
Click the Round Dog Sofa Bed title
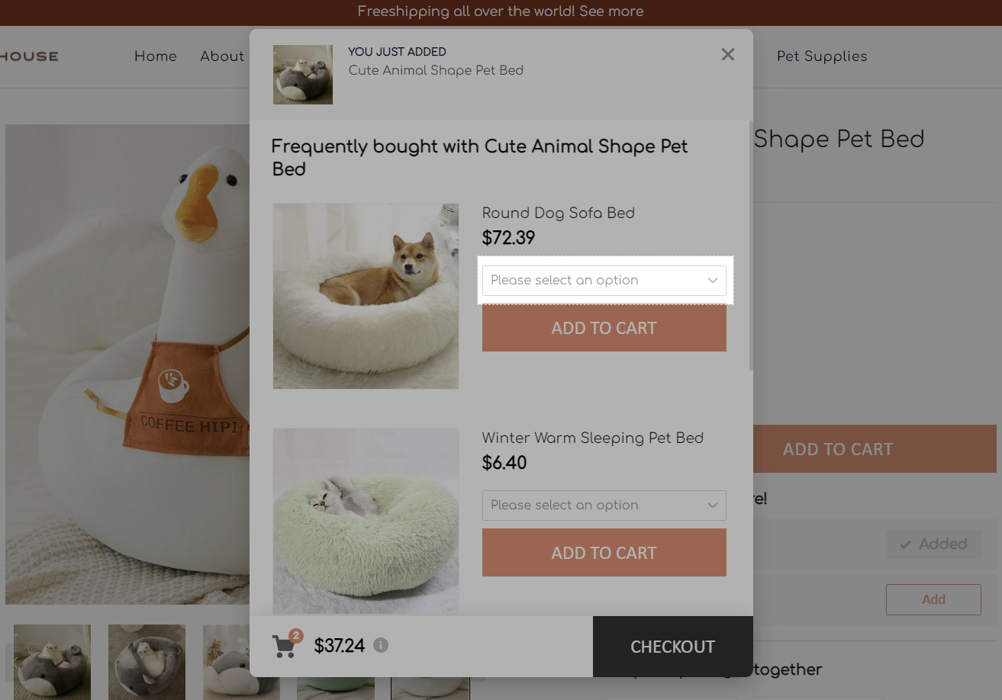click(x=558, y=214)
